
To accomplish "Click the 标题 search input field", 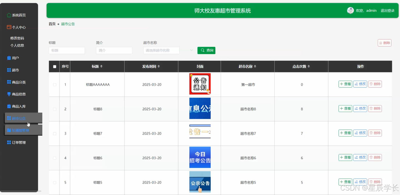I will click(67, 50).
